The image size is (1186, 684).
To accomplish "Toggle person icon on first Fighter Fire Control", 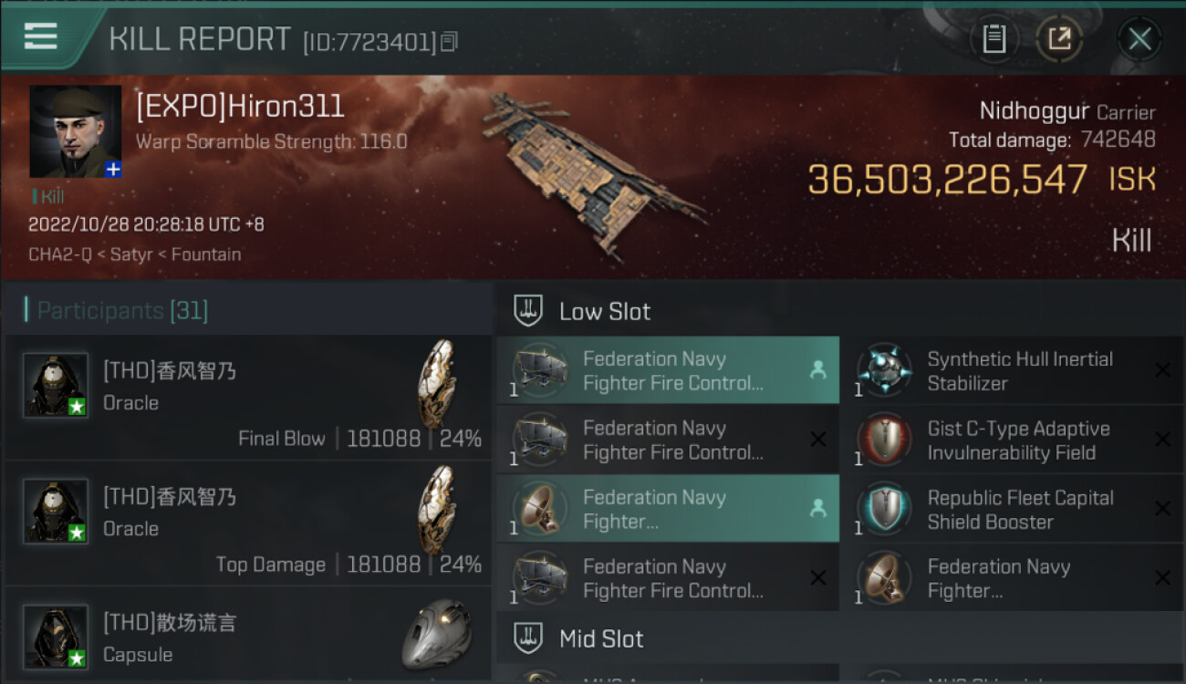I will [x=817, y=370].
